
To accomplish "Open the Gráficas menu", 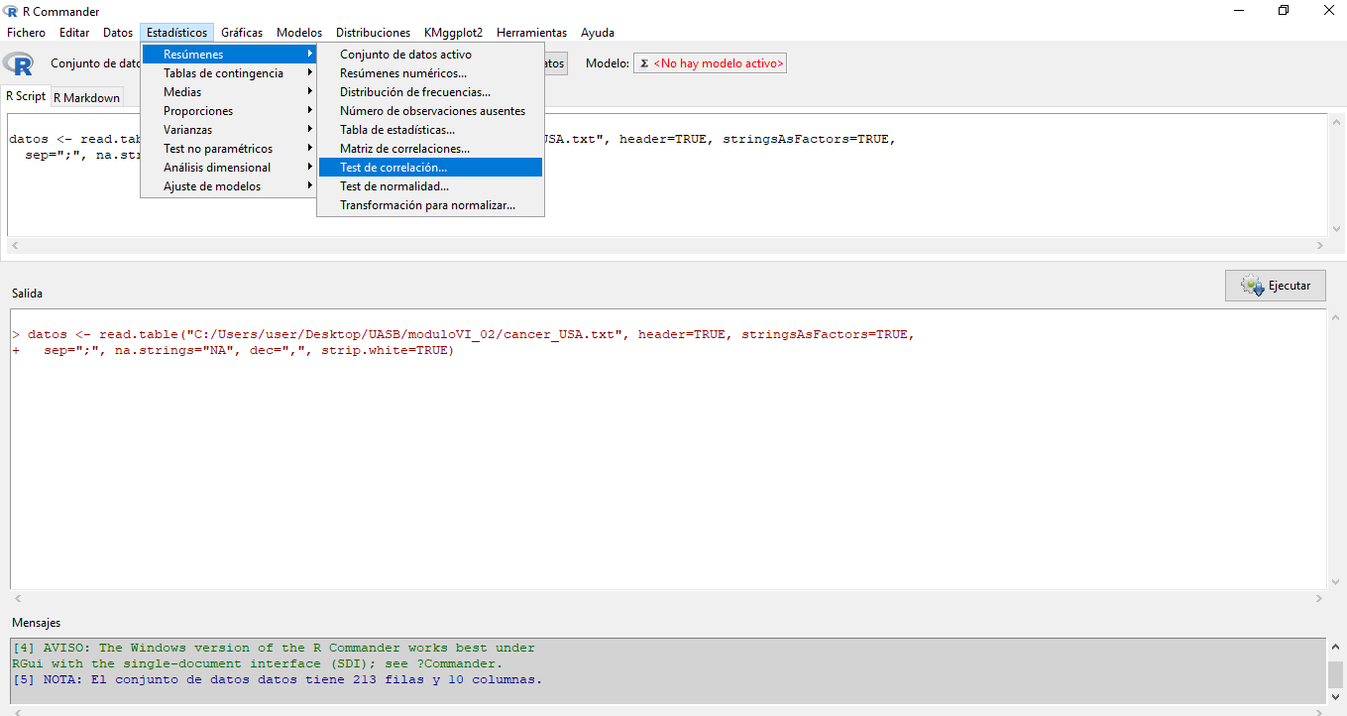I will 242,33.
